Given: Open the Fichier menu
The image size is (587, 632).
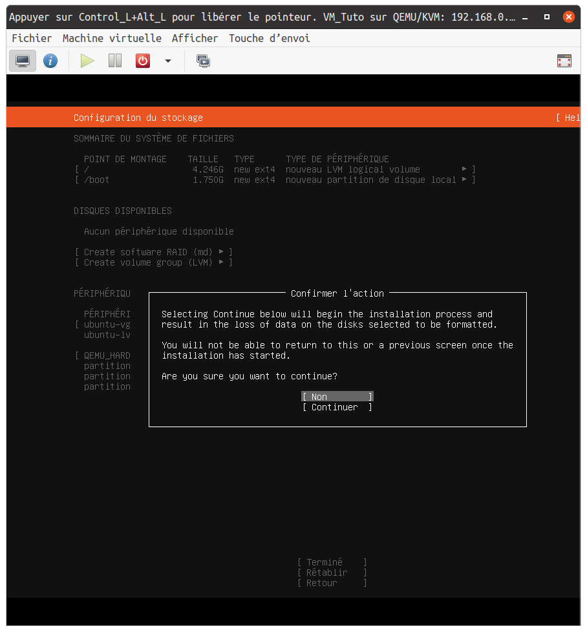Looking at the screenshot, I should [32, 38].
